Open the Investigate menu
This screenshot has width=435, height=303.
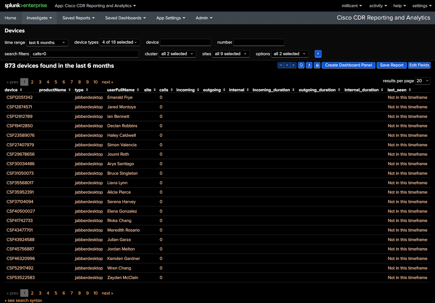pyautogui.click(x=39, y=18)
